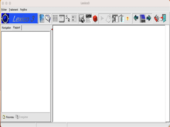Click the Lexico 3 logo banner
This screenshot has height=127, width=170.
[x=19, y=18]
